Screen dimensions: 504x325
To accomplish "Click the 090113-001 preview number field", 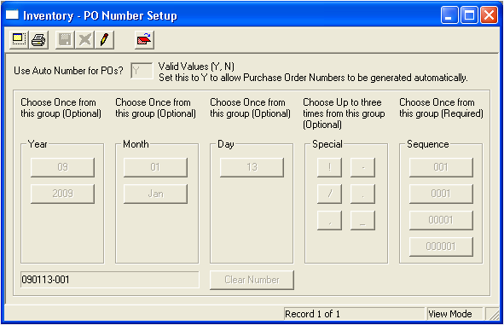I will point(110,280).
